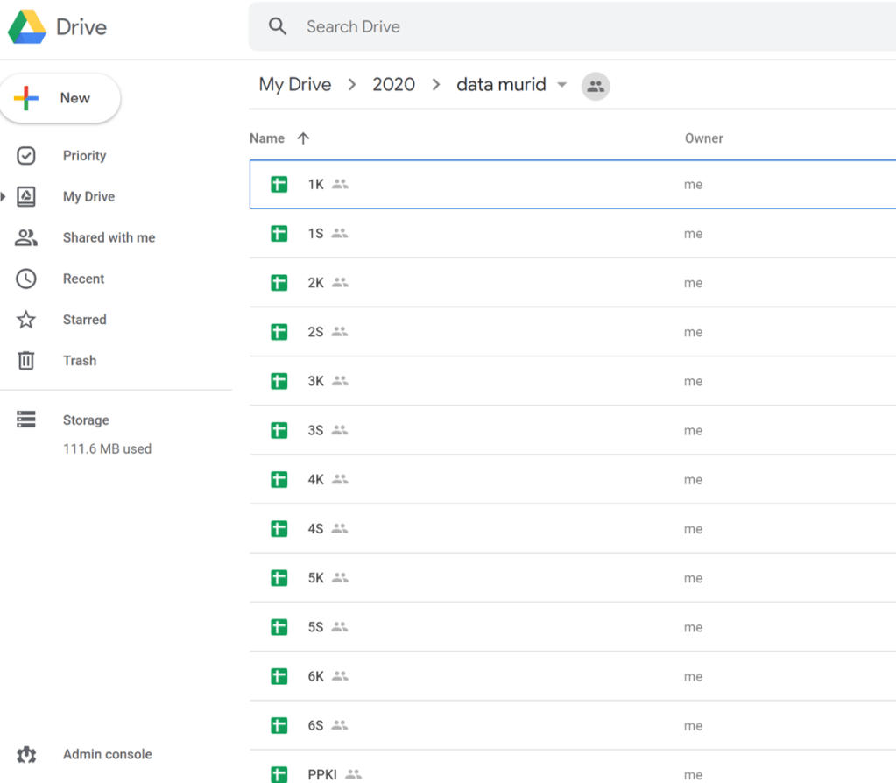This screenshot has width=896, height=783.
Task: Click the Trash bin icon in sidebar
Action: [26, 360]
